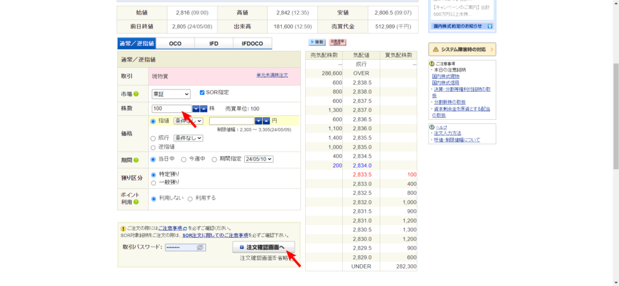Screen dimensions: 619x286
Task: Switch to the IFD order tab
Action: pos(213,44)
